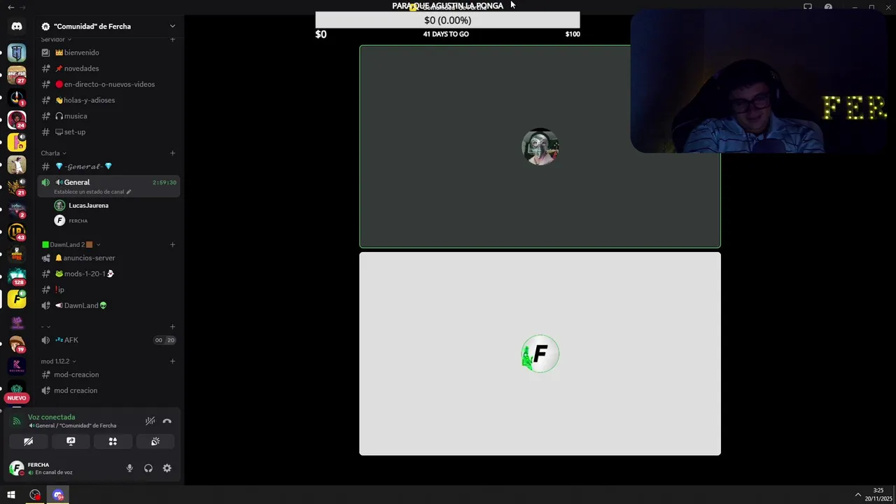Open the server icon with badge 2

[x=17, y=209]
